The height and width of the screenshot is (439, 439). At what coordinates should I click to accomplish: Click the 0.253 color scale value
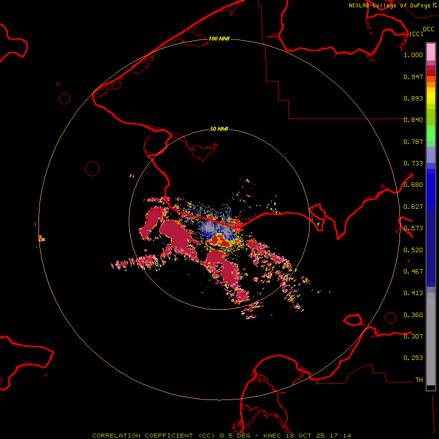click(x=413, y=358)
